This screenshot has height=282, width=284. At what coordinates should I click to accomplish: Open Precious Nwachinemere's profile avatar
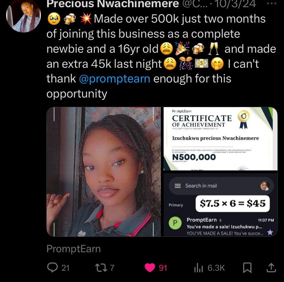[23, 16]
